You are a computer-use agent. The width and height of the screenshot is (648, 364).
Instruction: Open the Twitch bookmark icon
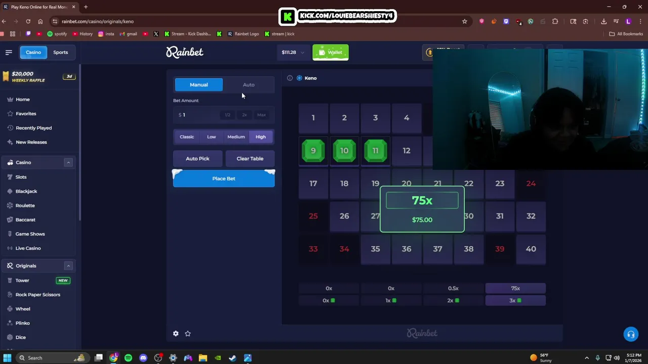[28, 34]
